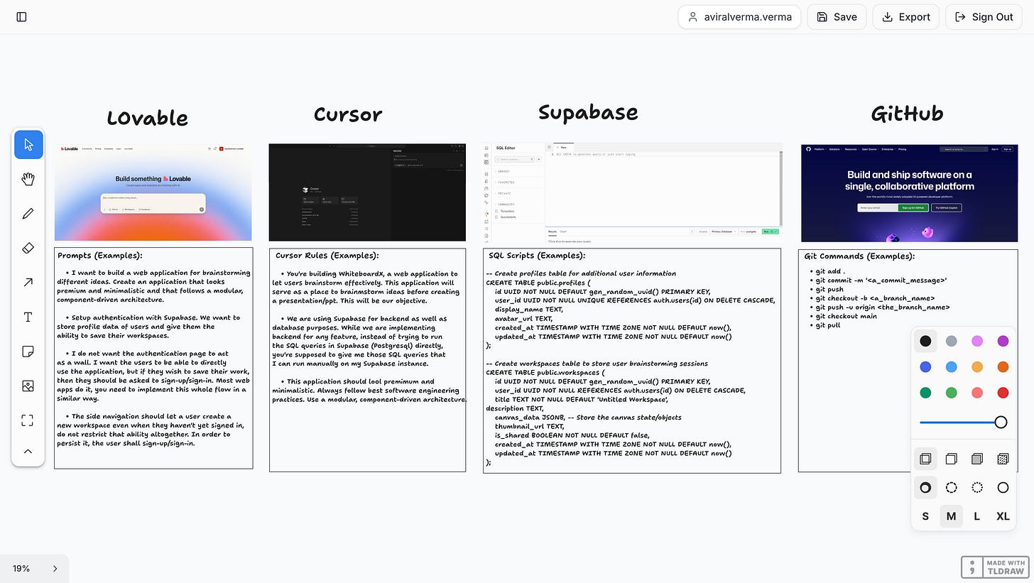
Task: Click the Export button
Action: [905, 17]
